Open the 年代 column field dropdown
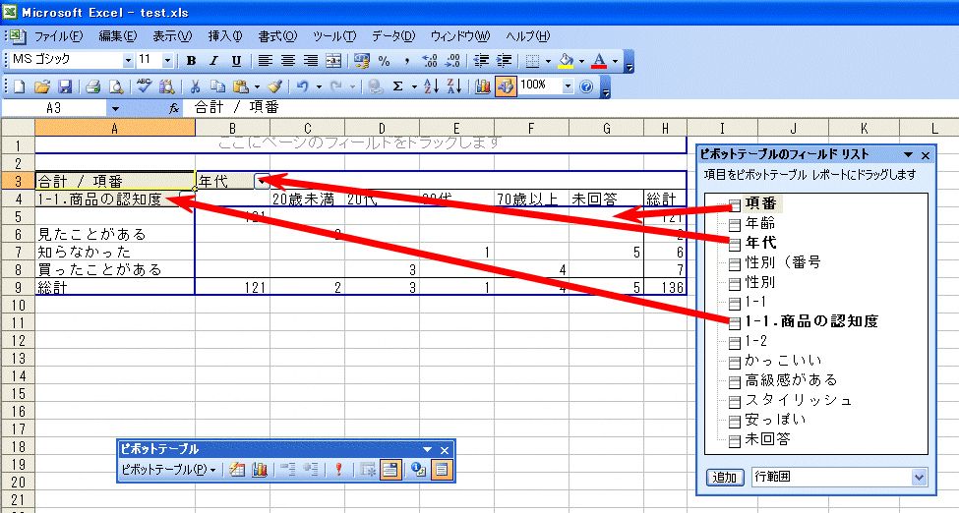This screenshot has height=513, width=959. pos(262,181)
